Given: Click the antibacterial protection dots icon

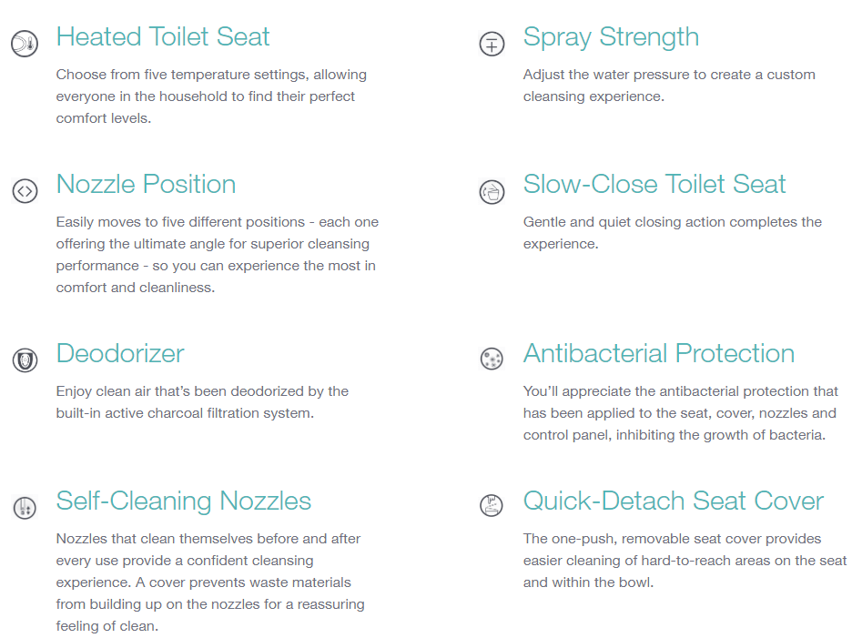Looking at the screenshot, I should tap(492, 359).
